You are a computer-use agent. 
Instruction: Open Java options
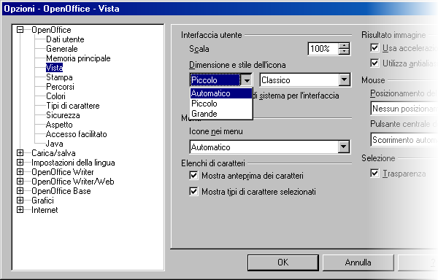[x=54, y=144]
